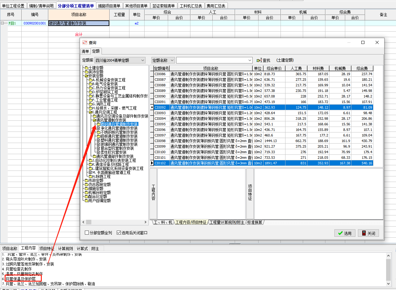Viewport: 396px width, 290px height.
Task: Select the 柔性软风管安装 document node
Action: coord(113,152)
